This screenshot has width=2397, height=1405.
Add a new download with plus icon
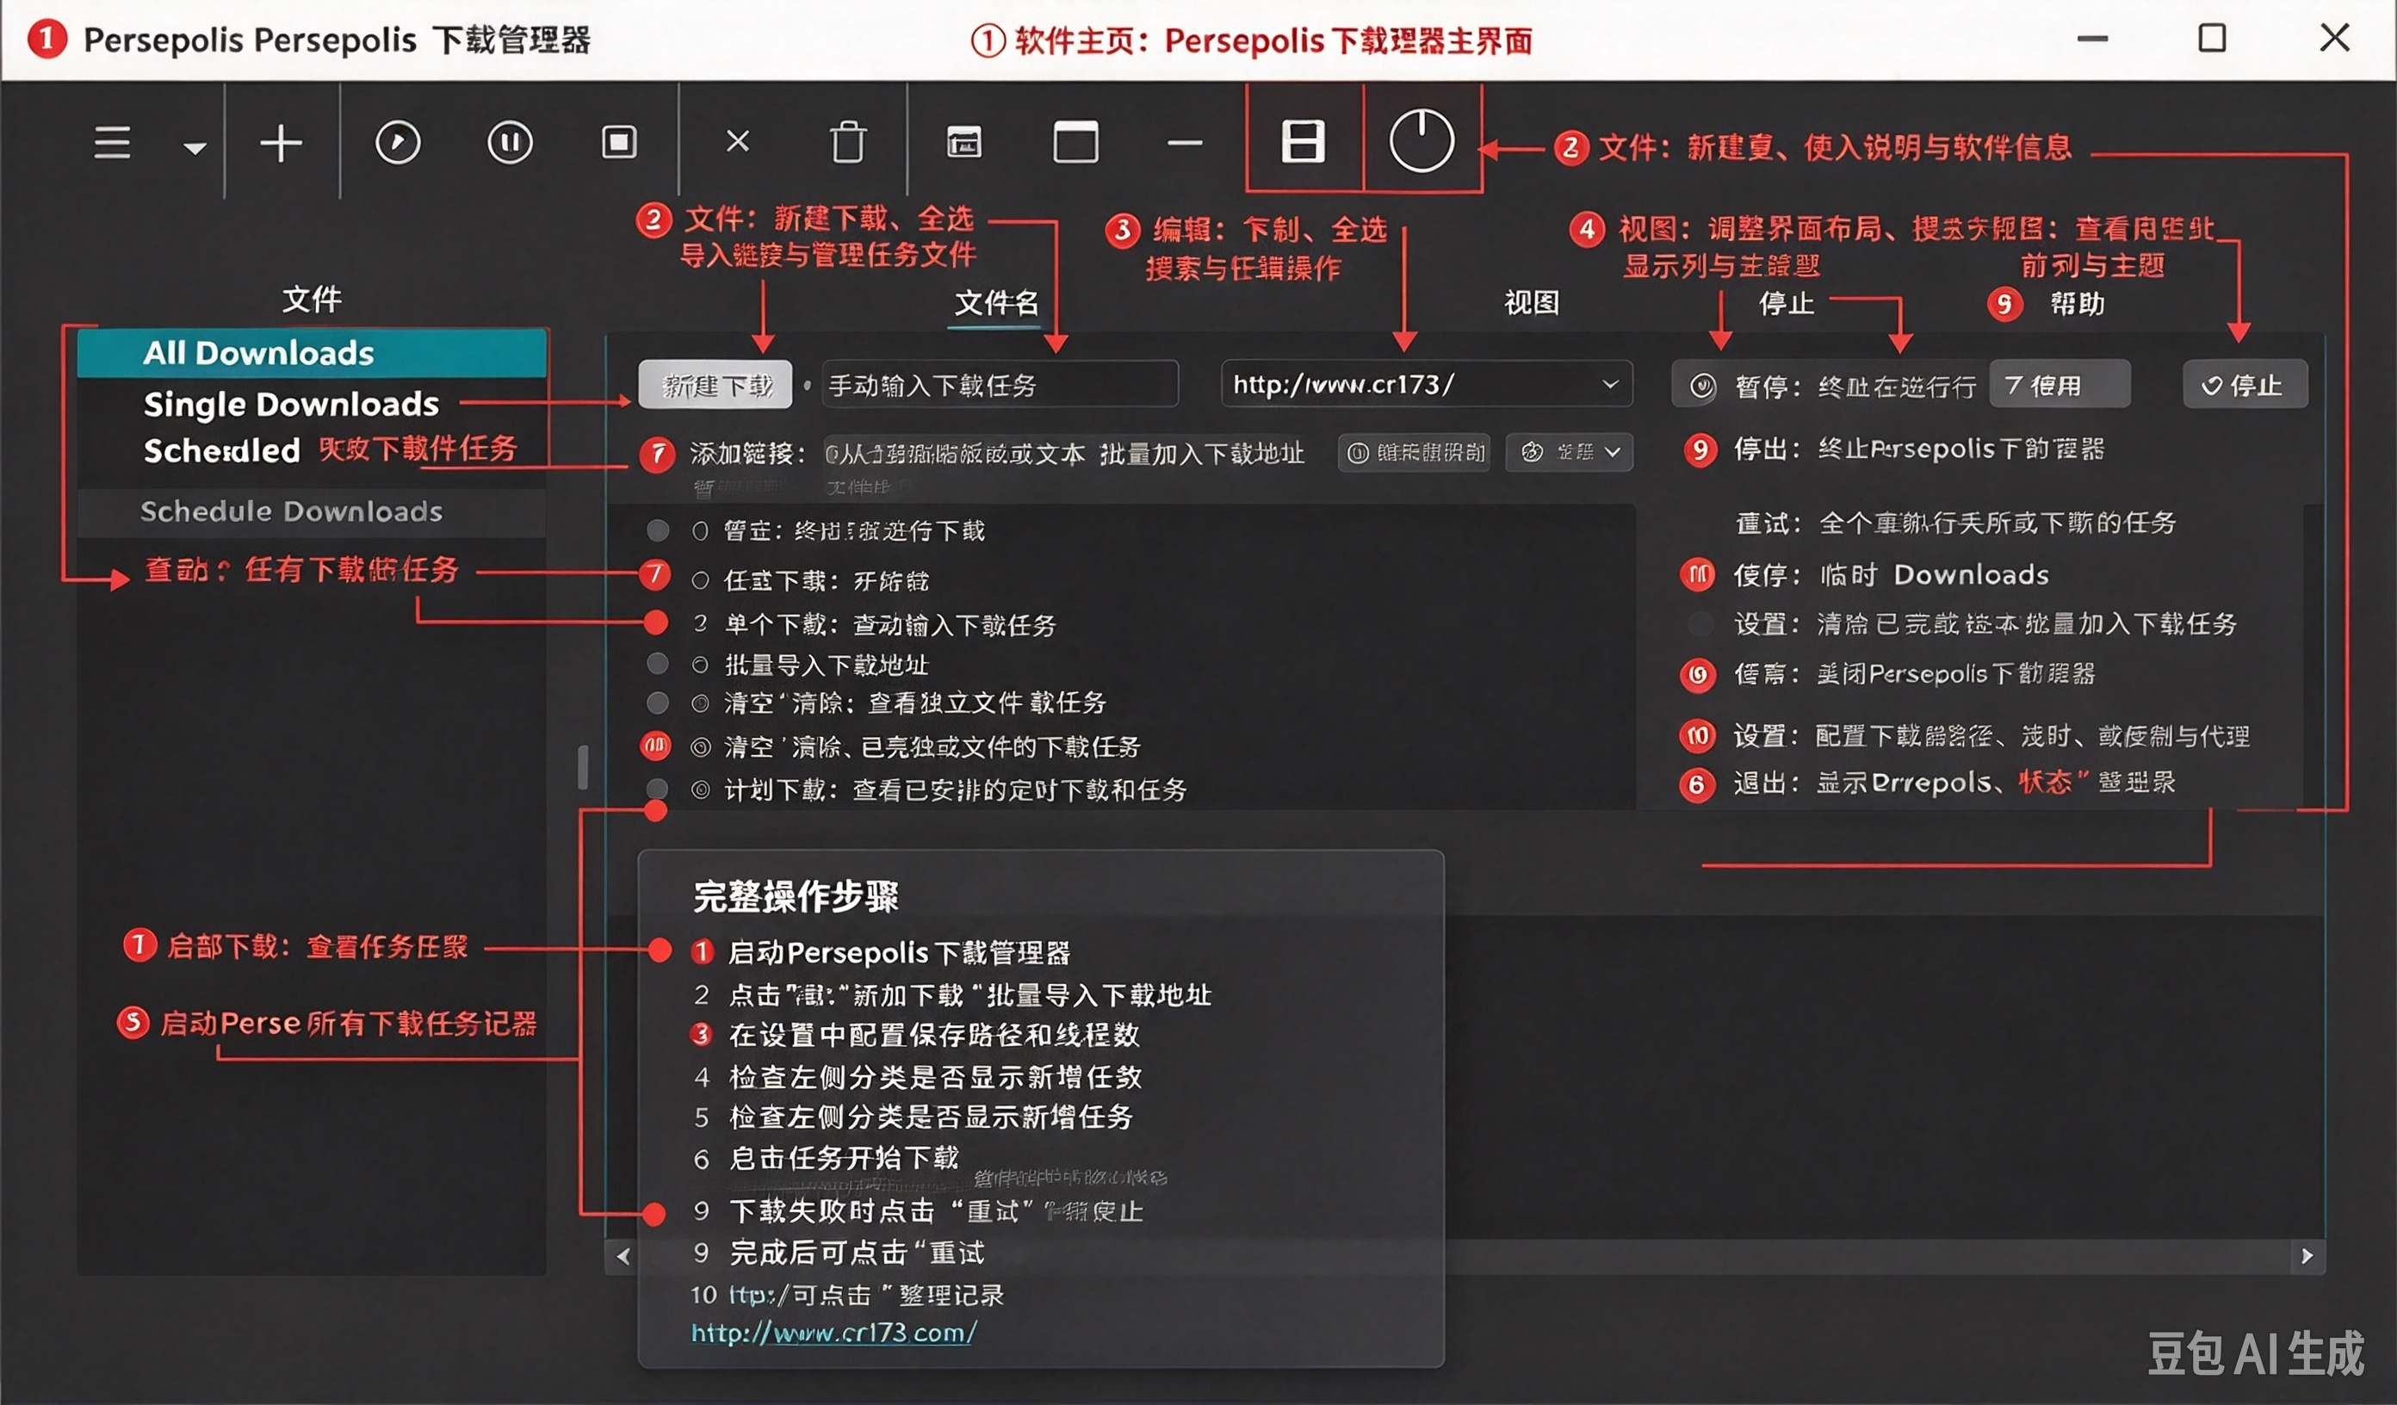click(282, 144)
